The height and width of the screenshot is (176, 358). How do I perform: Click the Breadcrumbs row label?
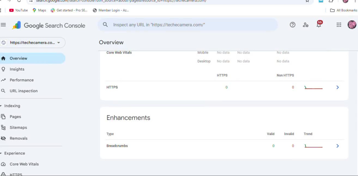click(117, 146)
